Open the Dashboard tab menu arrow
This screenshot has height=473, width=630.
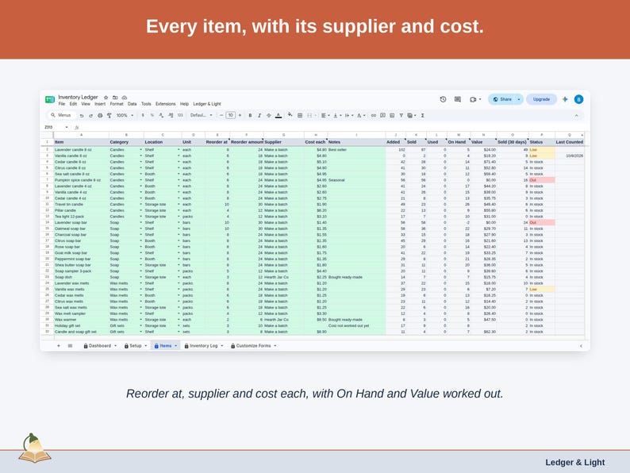pyautogui.click(x=115, y=345)
